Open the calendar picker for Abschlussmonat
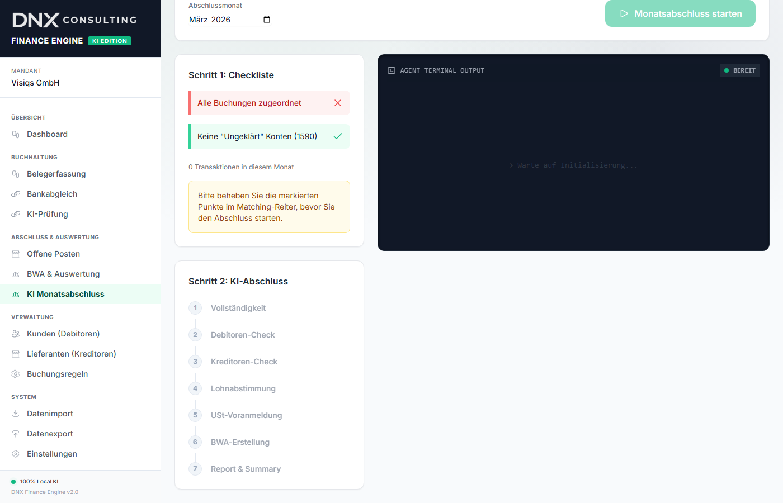Image resolution: width=783 pixels, height=503 pixels. click(x=267, y=20)
